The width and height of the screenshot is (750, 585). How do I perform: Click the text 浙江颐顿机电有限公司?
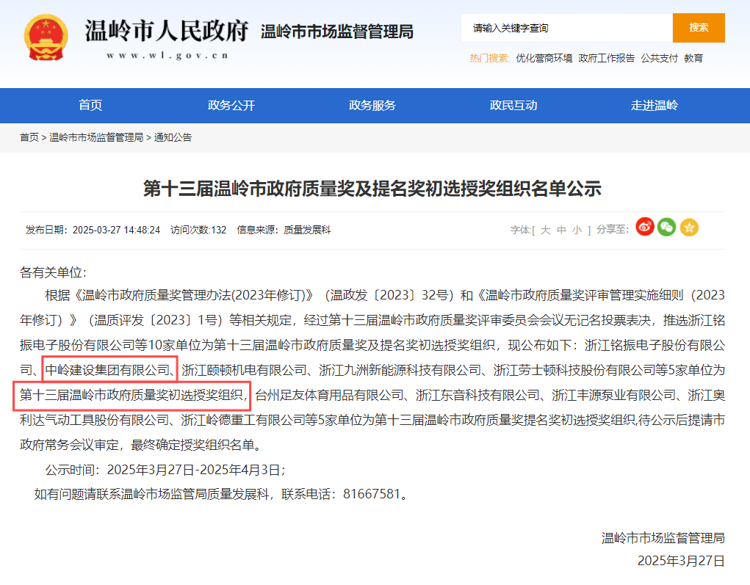pyautogui.click(x=245, y=370)
